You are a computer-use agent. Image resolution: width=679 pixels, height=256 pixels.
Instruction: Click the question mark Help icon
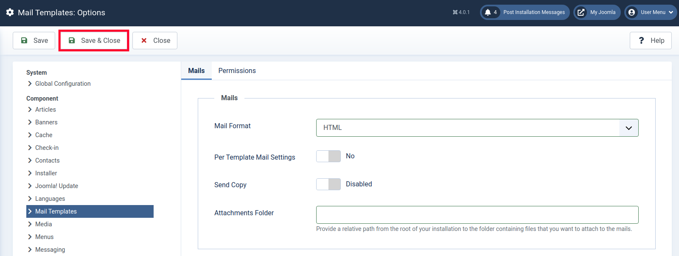[x=641, y=40]
